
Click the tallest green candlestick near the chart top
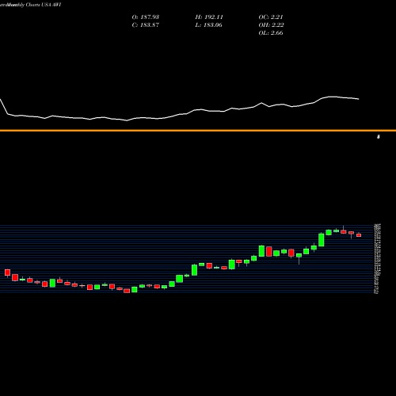(322, 240)
